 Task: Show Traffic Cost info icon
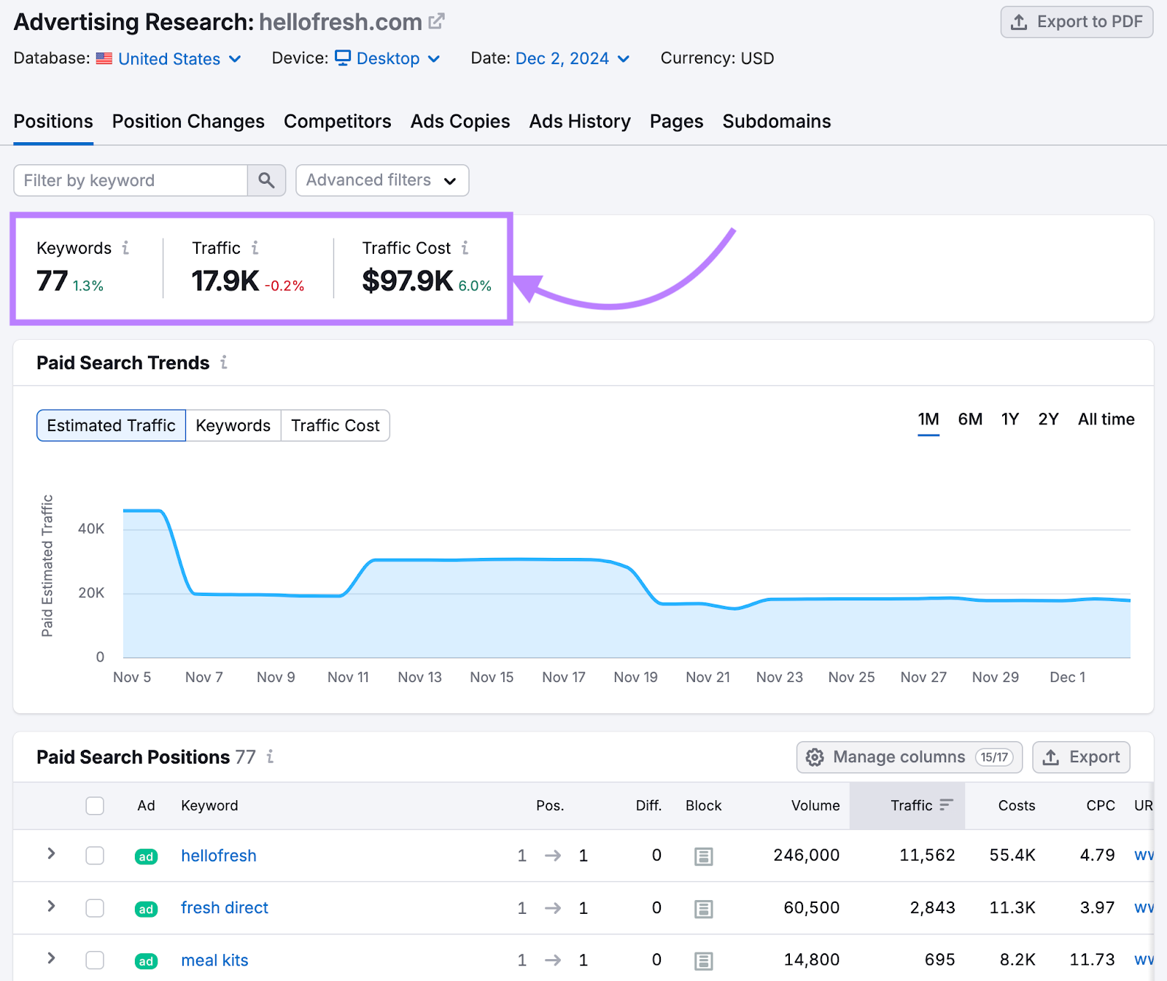465,248
